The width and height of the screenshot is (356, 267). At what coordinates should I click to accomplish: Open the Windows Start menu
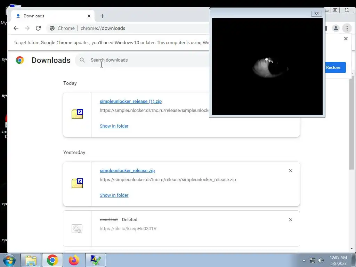[9, 260]
